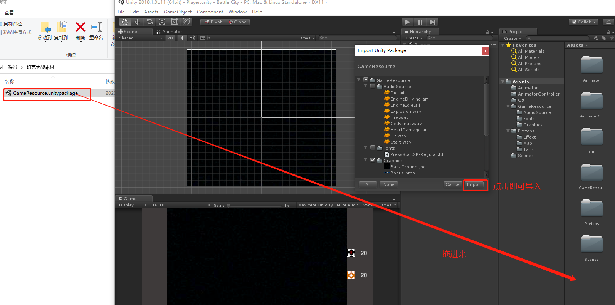The height and width of the screenshot is (305, 615).
Task: Open the Display 1 dropdown in Game view
Action: point(132,205)
